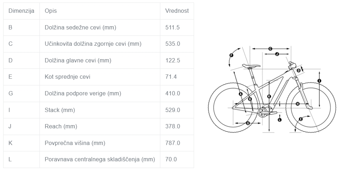Screen dimensions: 354x173
Task: Select the I stack marker on diagram
Action: (x=319, y=81)
